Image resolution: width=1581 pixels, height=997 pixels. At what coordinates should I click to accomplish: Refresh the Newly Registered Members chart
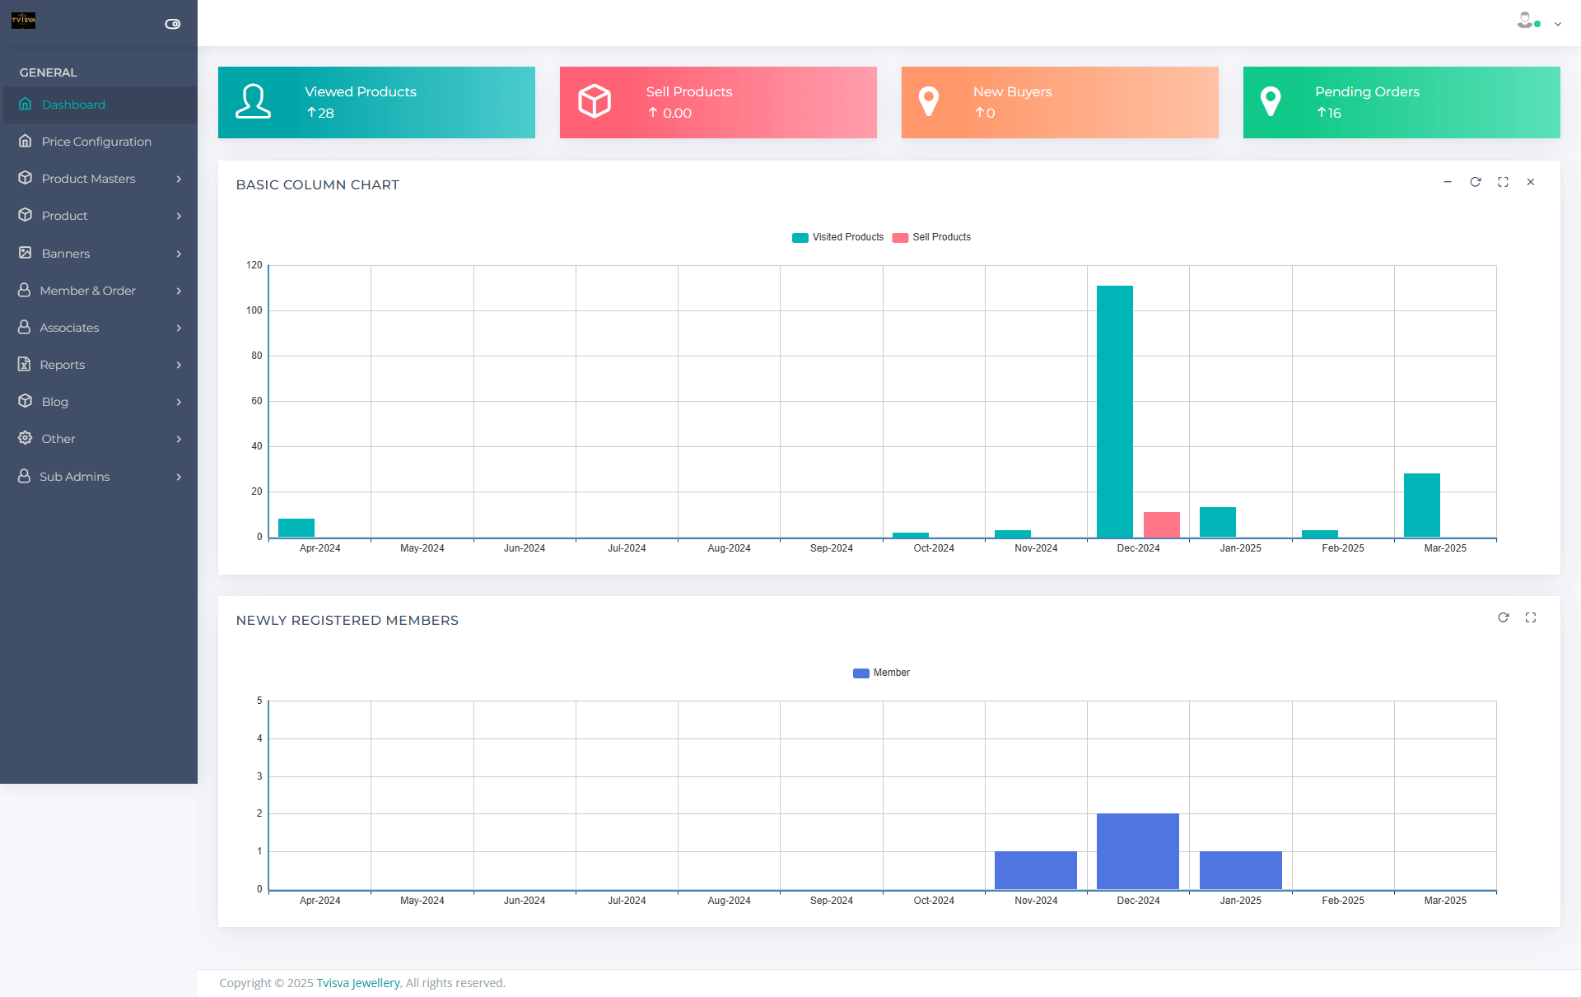pyautogui.click(x=1503, y=617)
